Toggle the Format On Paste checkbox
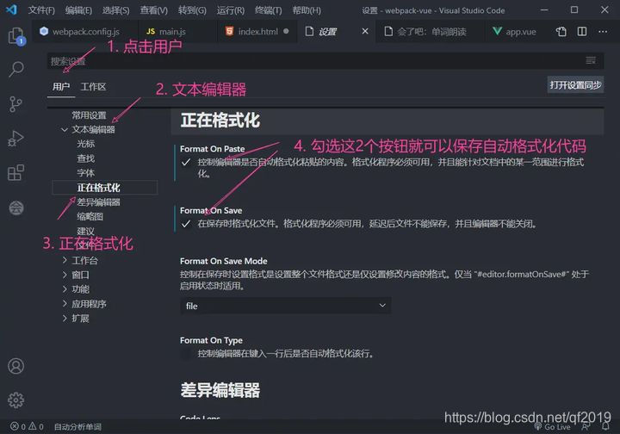Image resolution: width=620 pixels, height=434 pixels. pos(186,162)
